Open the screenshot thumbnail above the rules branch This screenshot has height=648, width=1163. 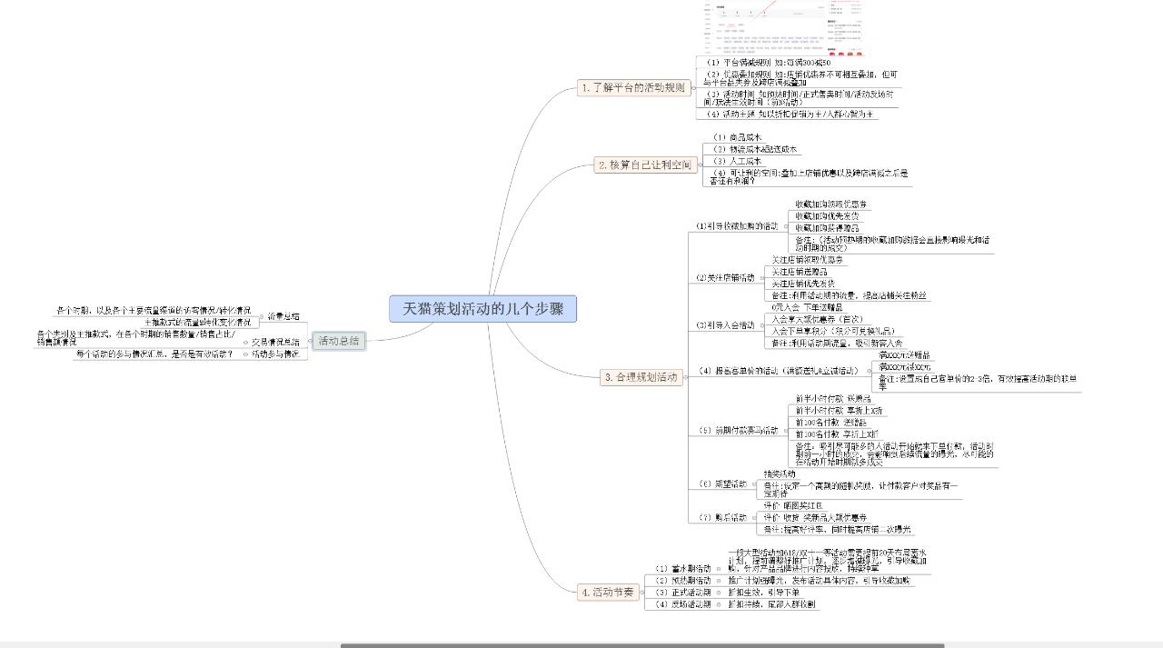pos(784,28)
